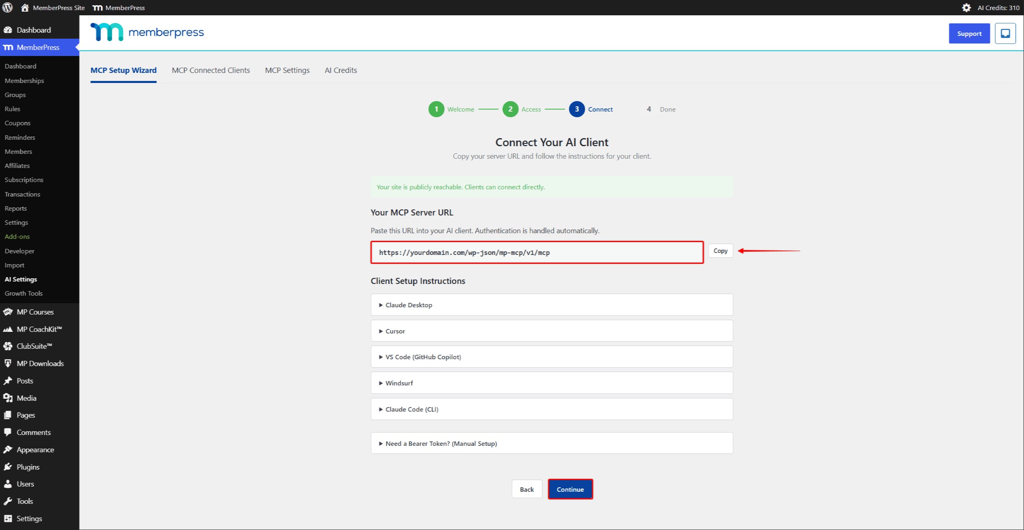Screen dimensions: 1024x530
Task: Click the bottom Settings sidebar icon
Action: [x=8, y=518]
